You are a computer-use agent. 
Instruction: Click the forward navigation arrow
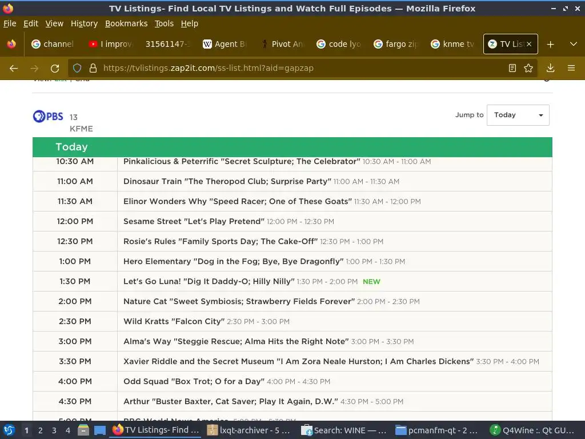(x=34, y=69)
